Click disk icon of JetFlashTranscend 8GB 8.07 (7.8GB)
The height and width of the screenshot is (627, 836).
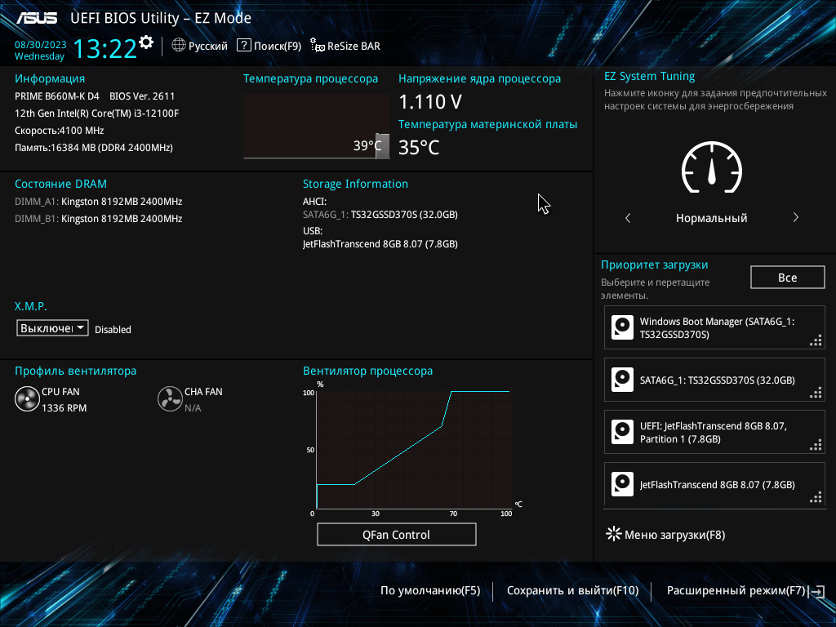[622, 484]
